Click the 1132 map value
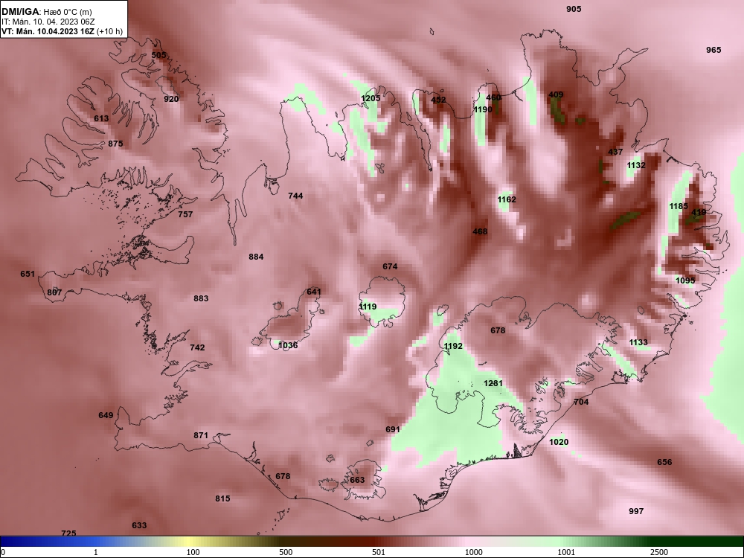Image resolution: width=744 pixels, height=558 pixels. tap(636, 166)
